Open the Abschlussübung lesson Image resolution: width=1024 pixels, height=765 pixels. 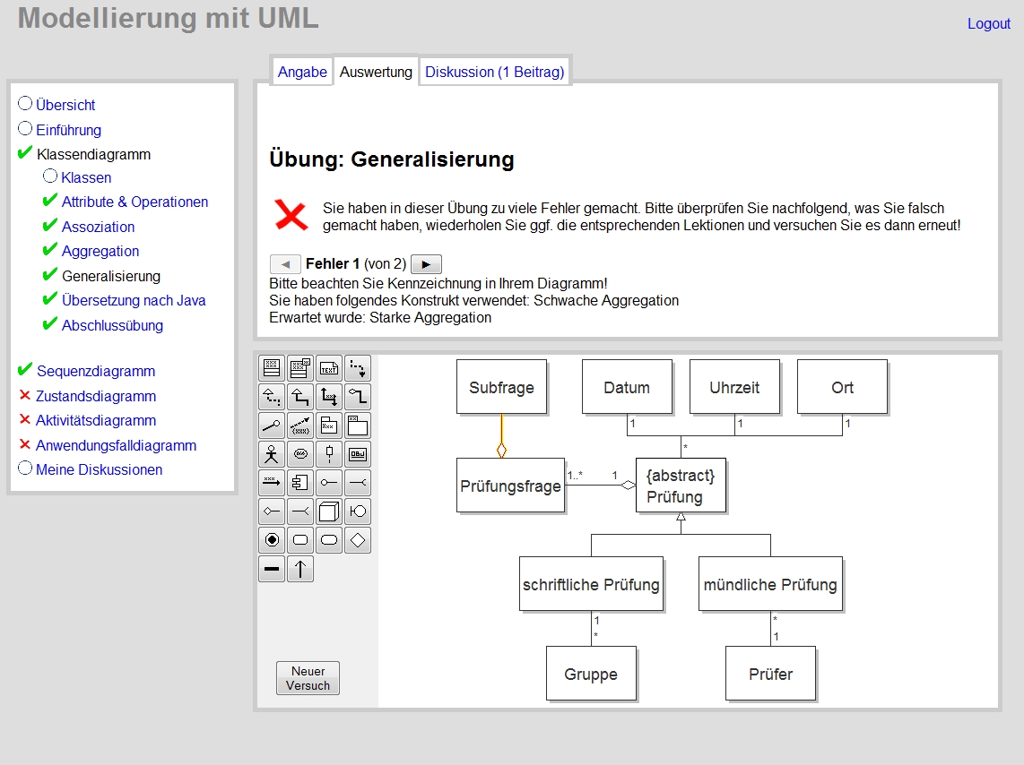point(112,325)
